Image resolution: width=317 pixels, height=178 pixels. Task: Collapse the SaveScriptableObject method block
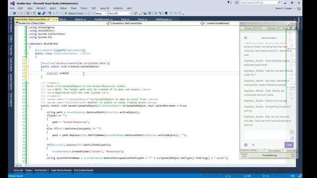click(x=28, y=106)
